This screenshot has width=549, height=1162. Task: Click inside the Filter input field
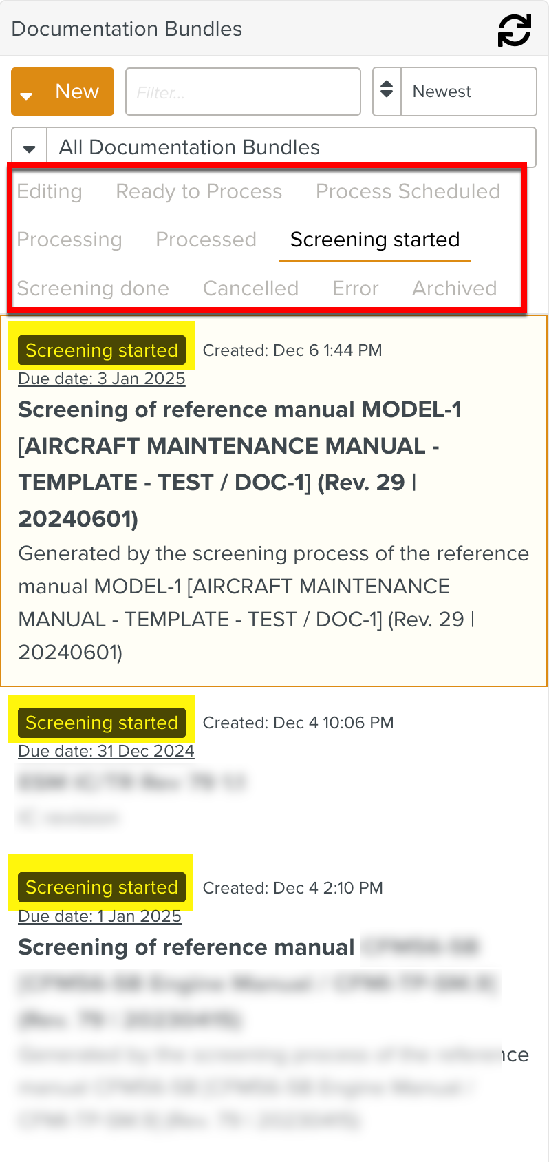243,92
